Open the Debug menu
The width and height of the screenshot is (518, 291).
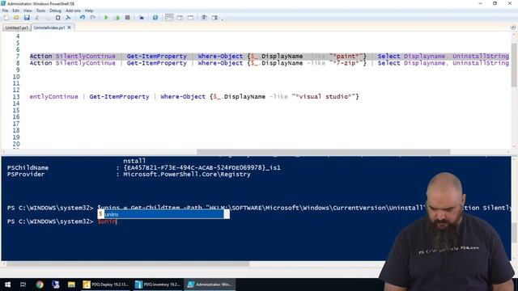pos(56,11)
